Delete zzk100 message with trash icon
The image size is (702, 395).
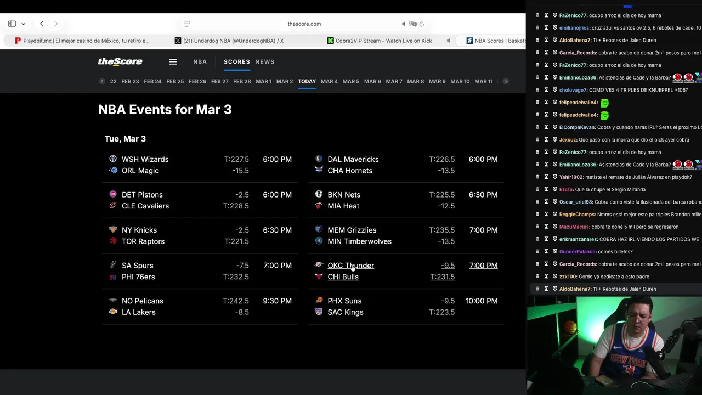(537, 276)
